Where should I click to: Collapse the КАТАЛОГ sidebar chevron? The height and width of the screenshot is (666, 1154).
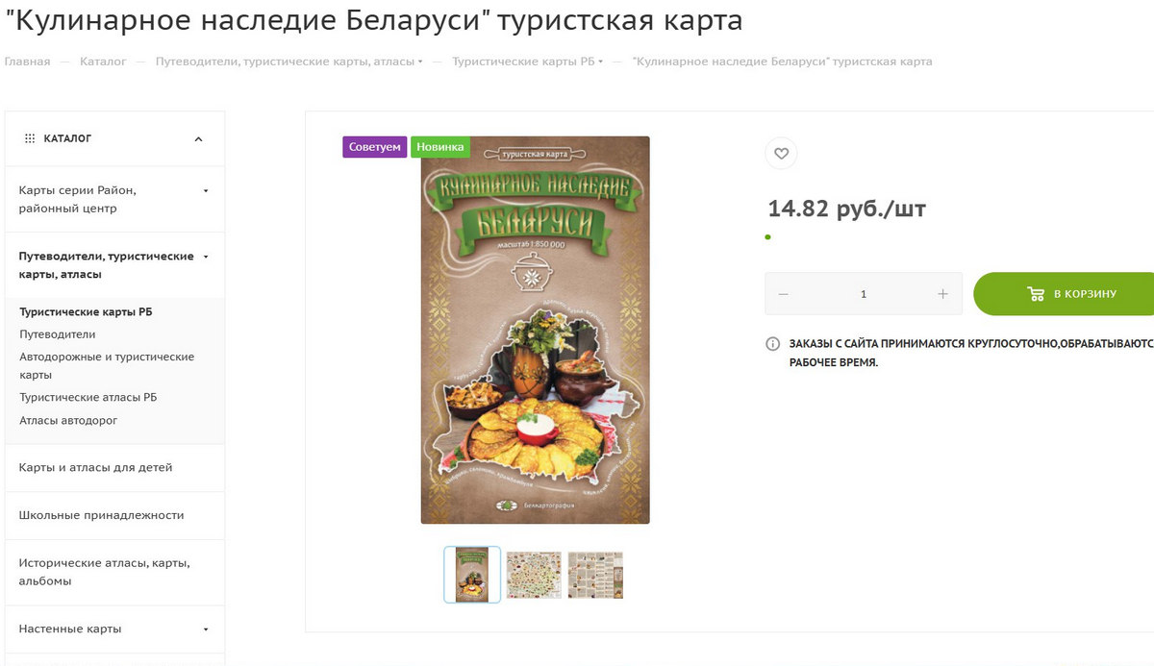[199, 139]
